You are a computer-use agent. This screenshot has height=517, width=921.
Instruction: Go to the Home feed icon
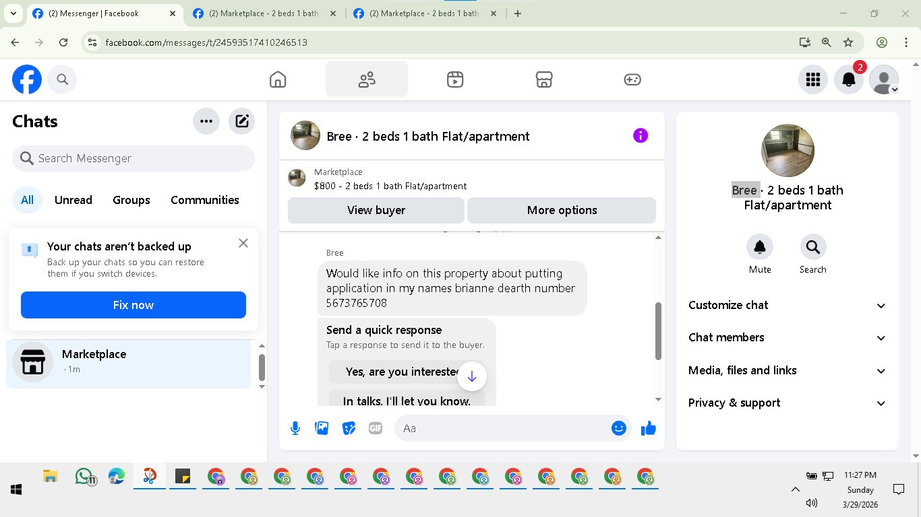(278, 79)
